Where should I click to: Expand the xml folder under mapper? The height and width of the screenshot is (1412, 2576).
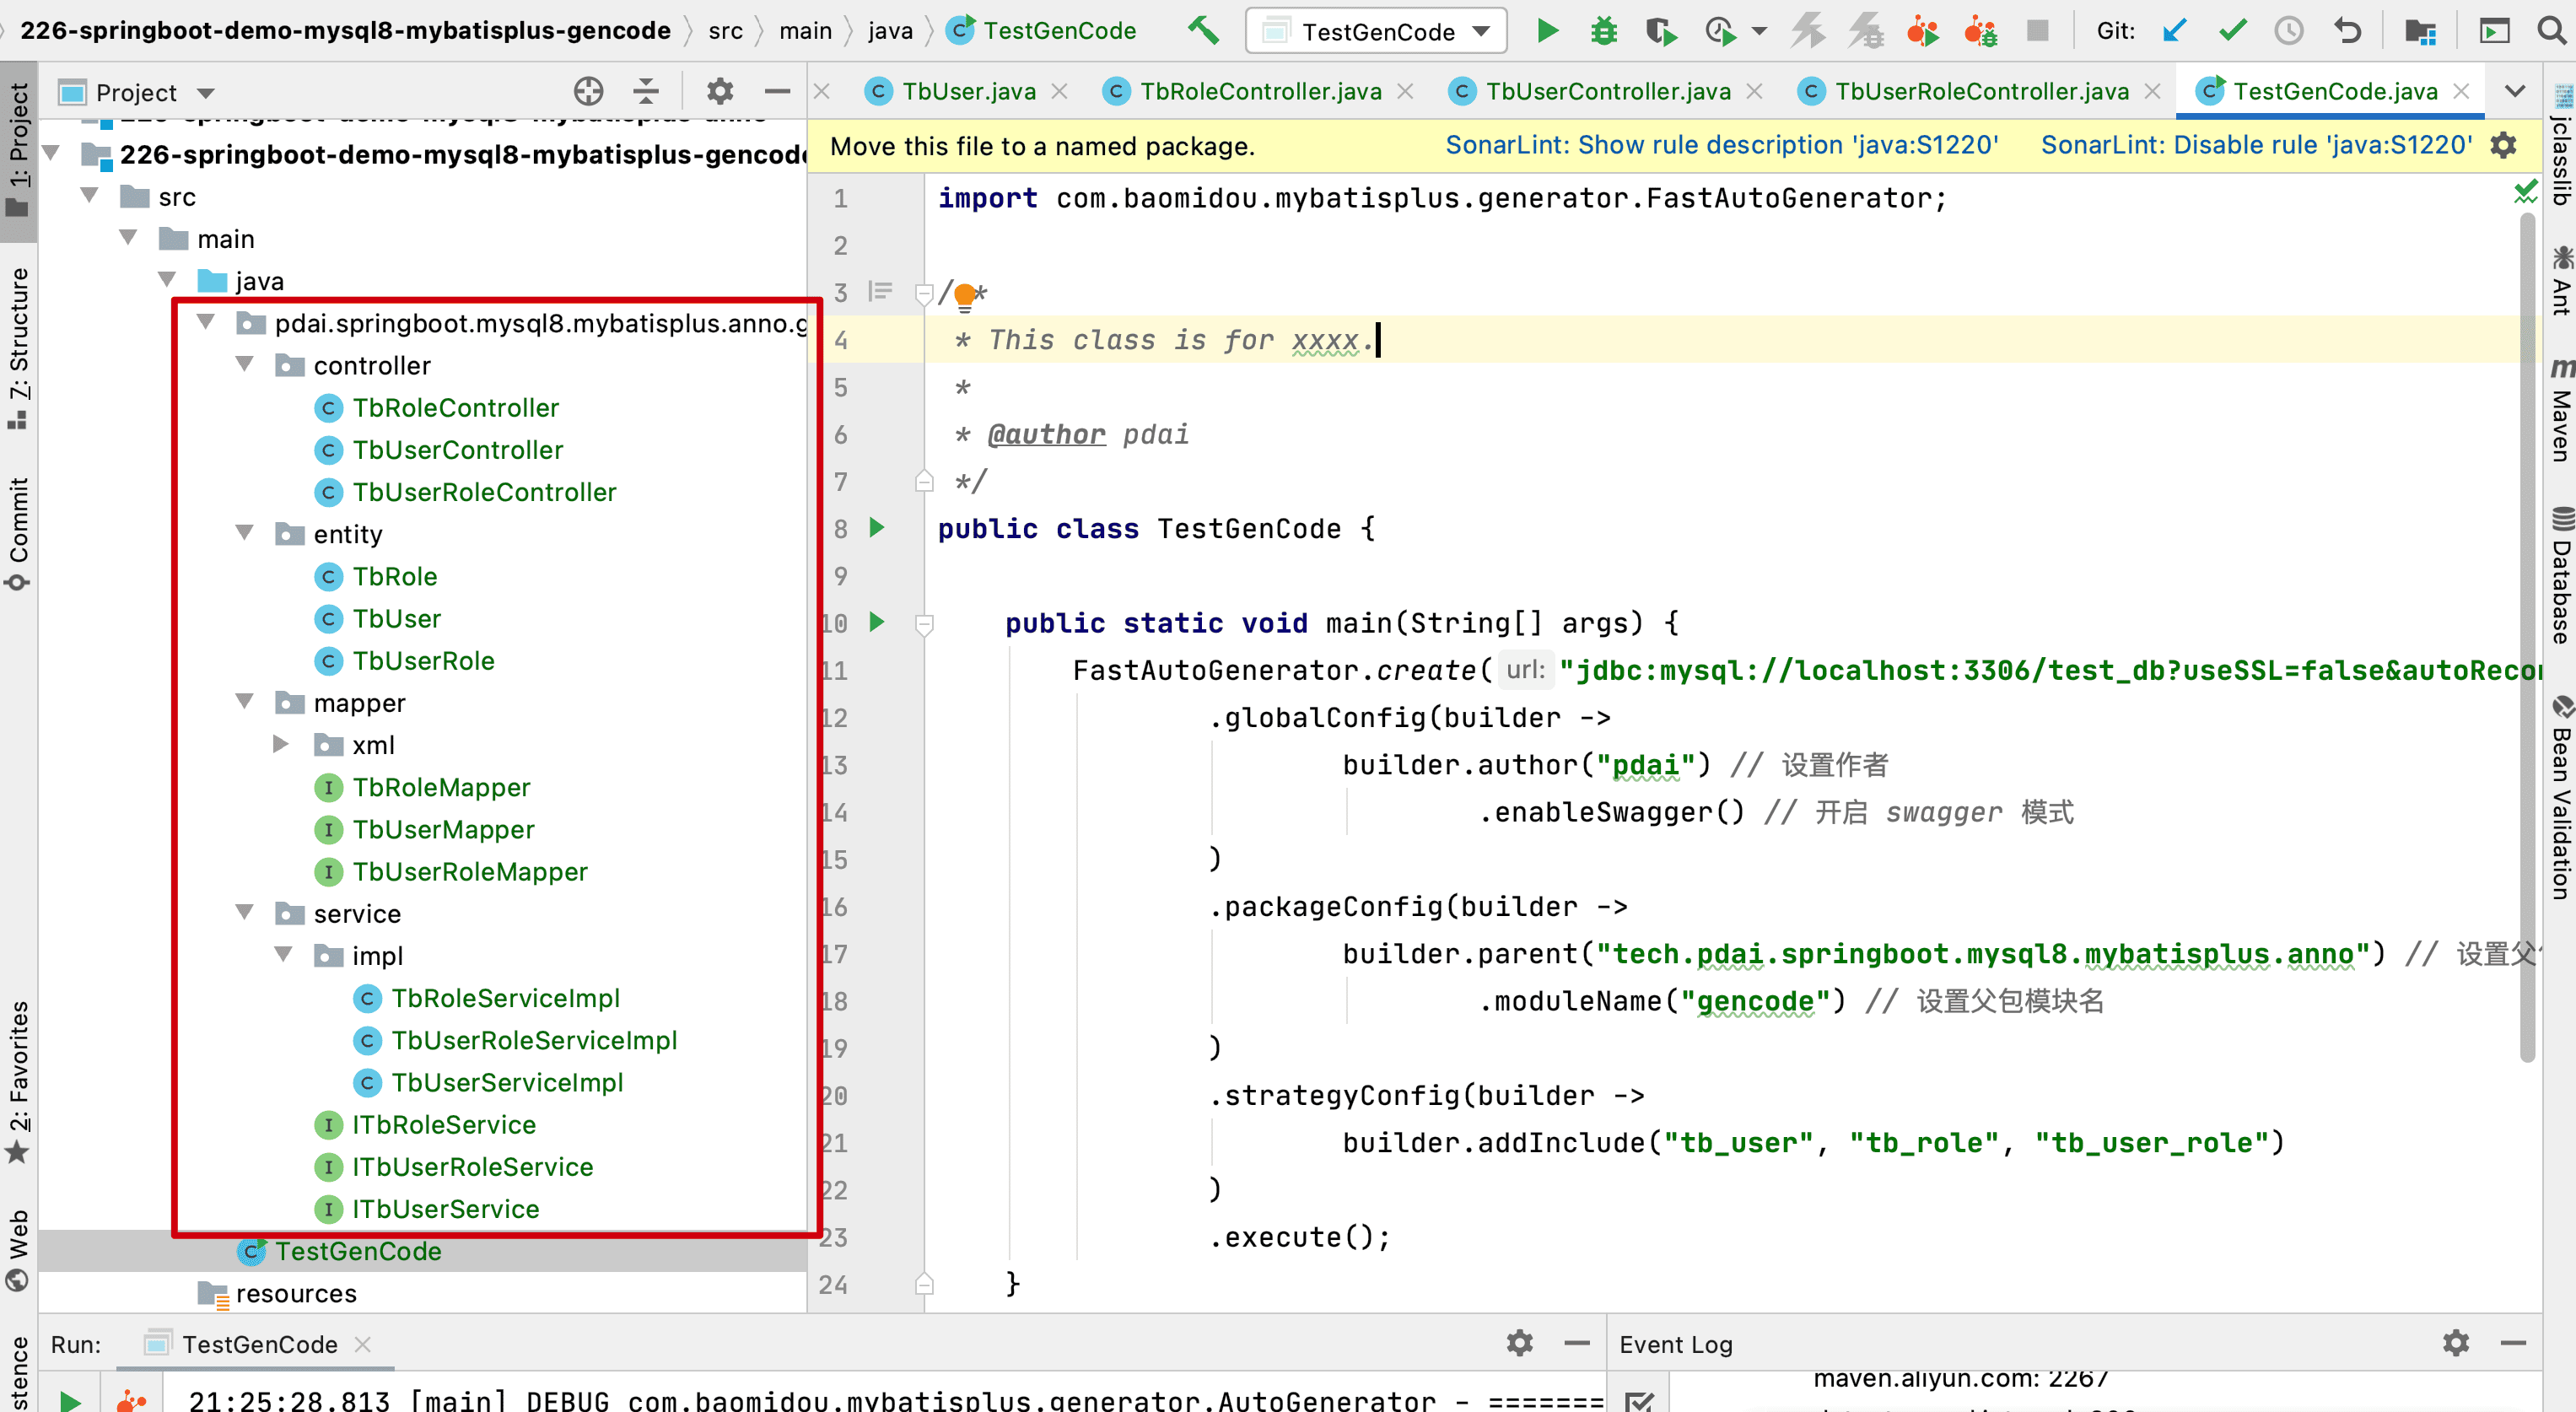pyautogui.click(x=281, y=744)
